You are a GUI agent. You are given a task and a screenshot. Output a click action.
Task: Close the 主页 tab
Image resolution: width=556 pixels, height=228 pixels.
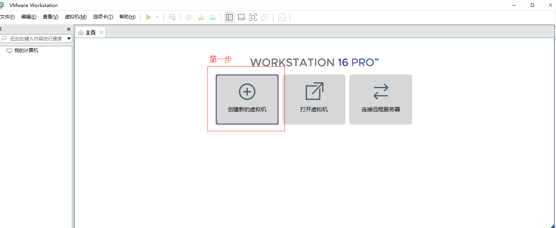click(x=101, y=32)
